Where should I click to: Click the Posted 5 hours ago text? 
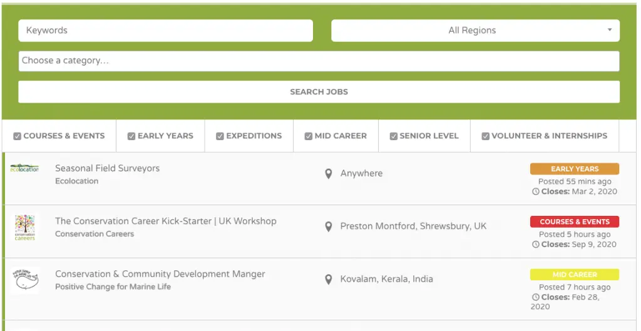pos(575,235)
